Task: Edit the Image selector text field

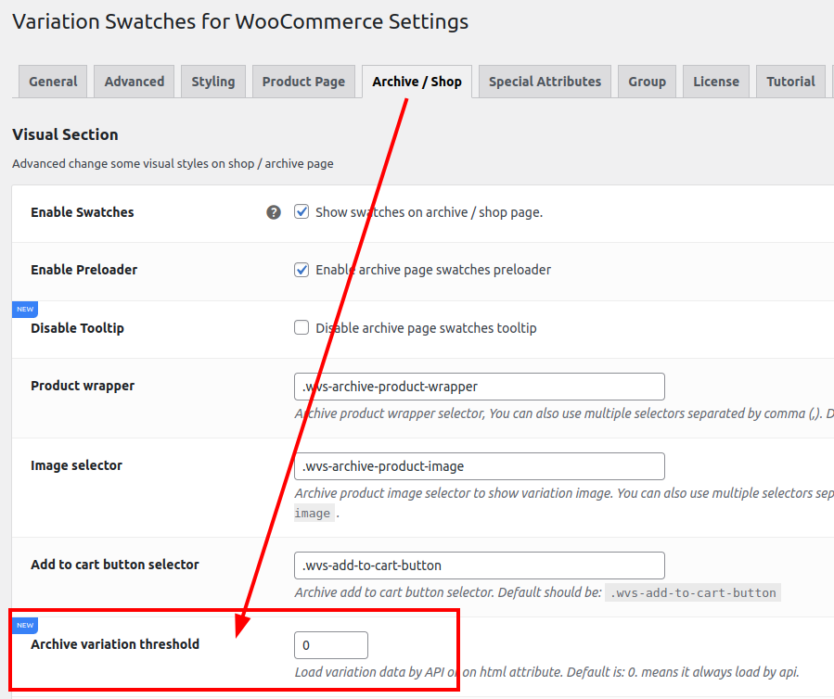Action: coord(480,466)
